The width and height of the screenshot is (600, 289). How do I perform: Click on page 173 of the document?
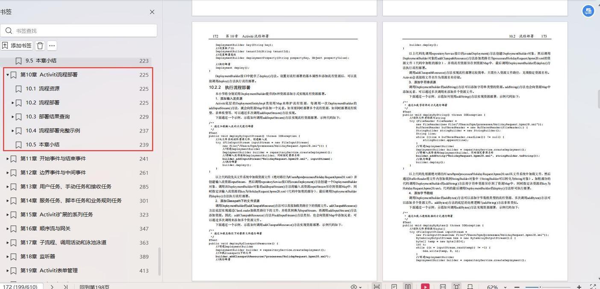(x=475, y=151)
